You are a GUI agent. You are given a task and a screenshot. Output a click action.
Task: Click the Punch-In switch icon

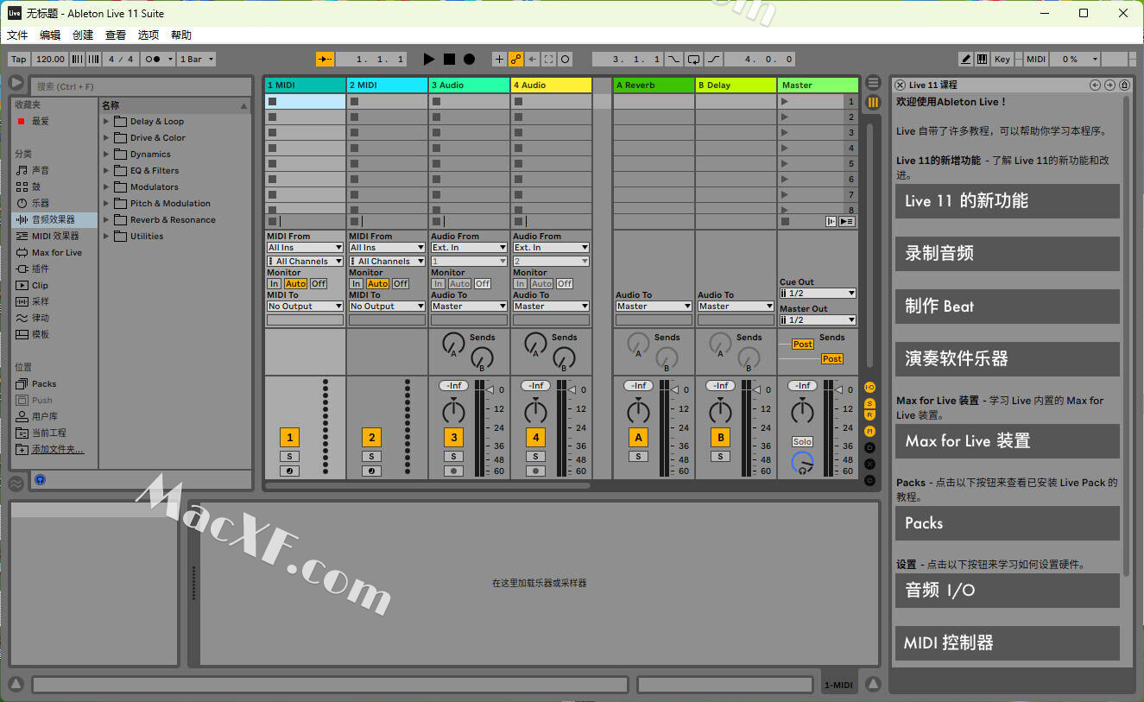(x=673, y=59)
